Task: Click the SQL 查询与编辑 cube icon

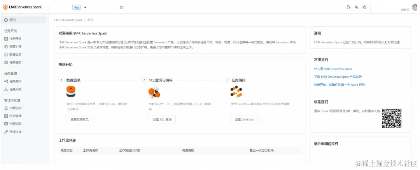Action: (154, 92)
